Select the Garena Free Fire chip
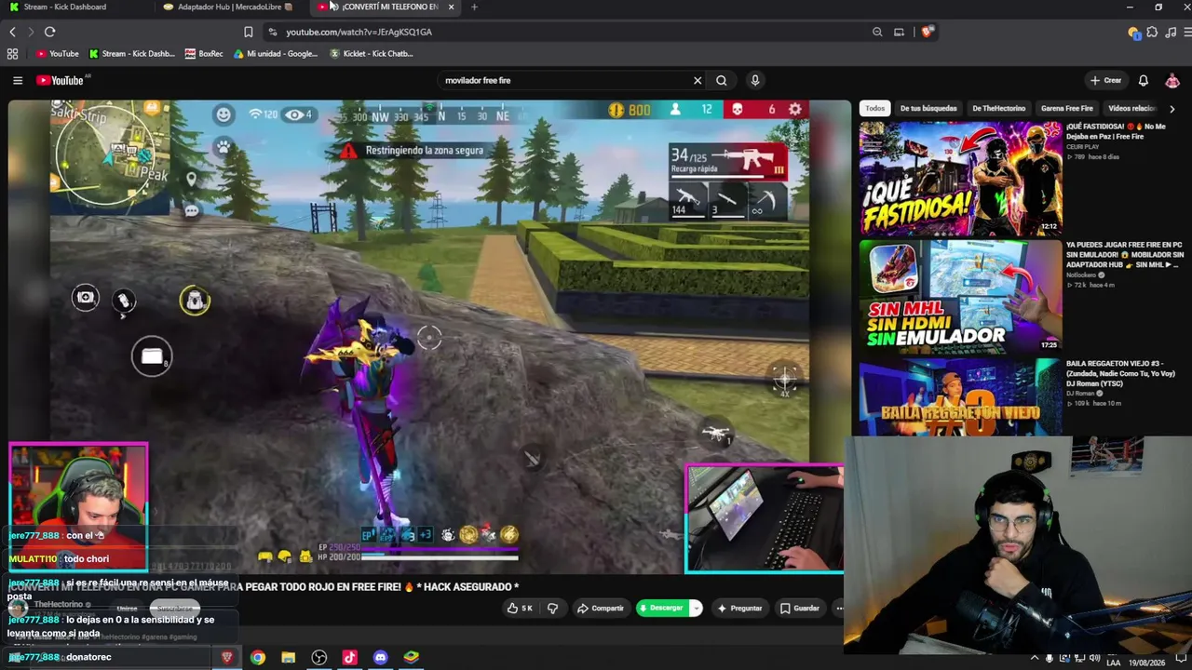This screenshot has width=1192, height=670. tap(1067, 108)
